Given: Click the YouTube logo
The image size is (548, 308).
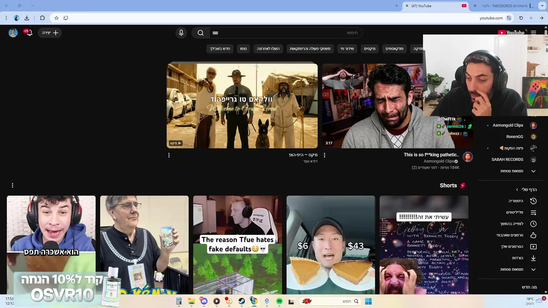Looking at the screenshot, I should (511, 33).
